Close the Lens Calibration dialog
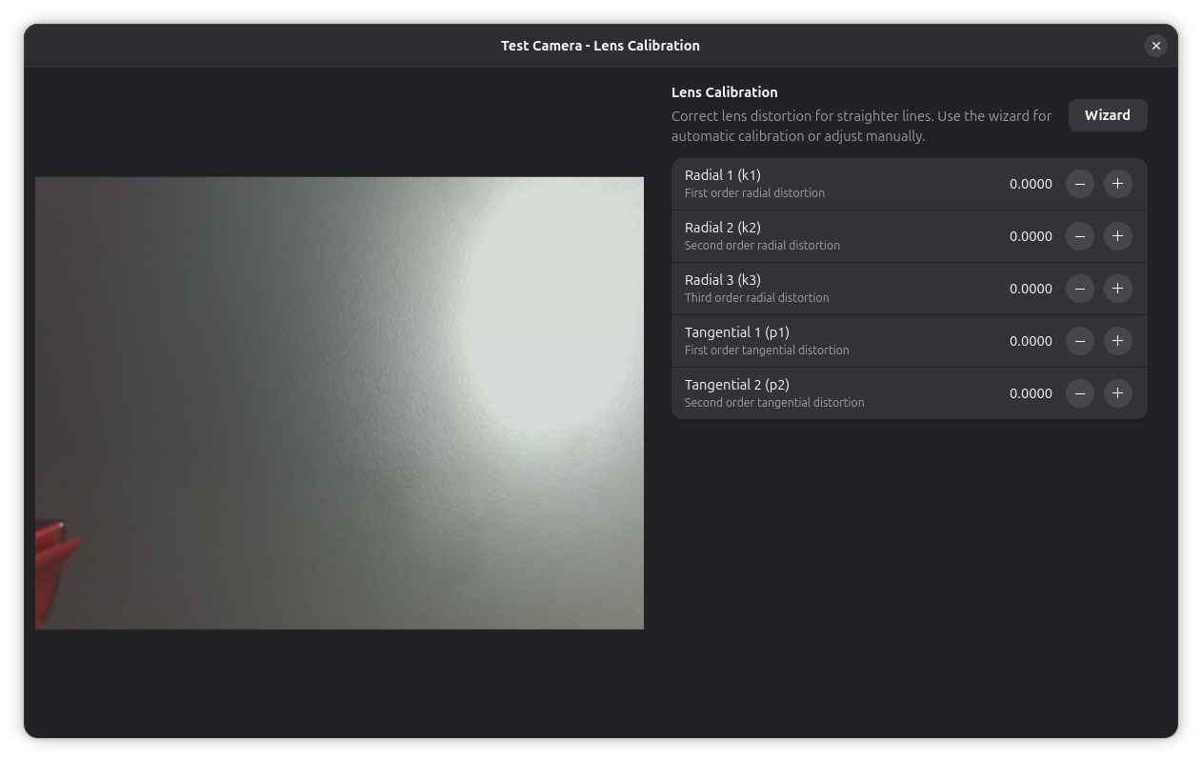 1155,46
